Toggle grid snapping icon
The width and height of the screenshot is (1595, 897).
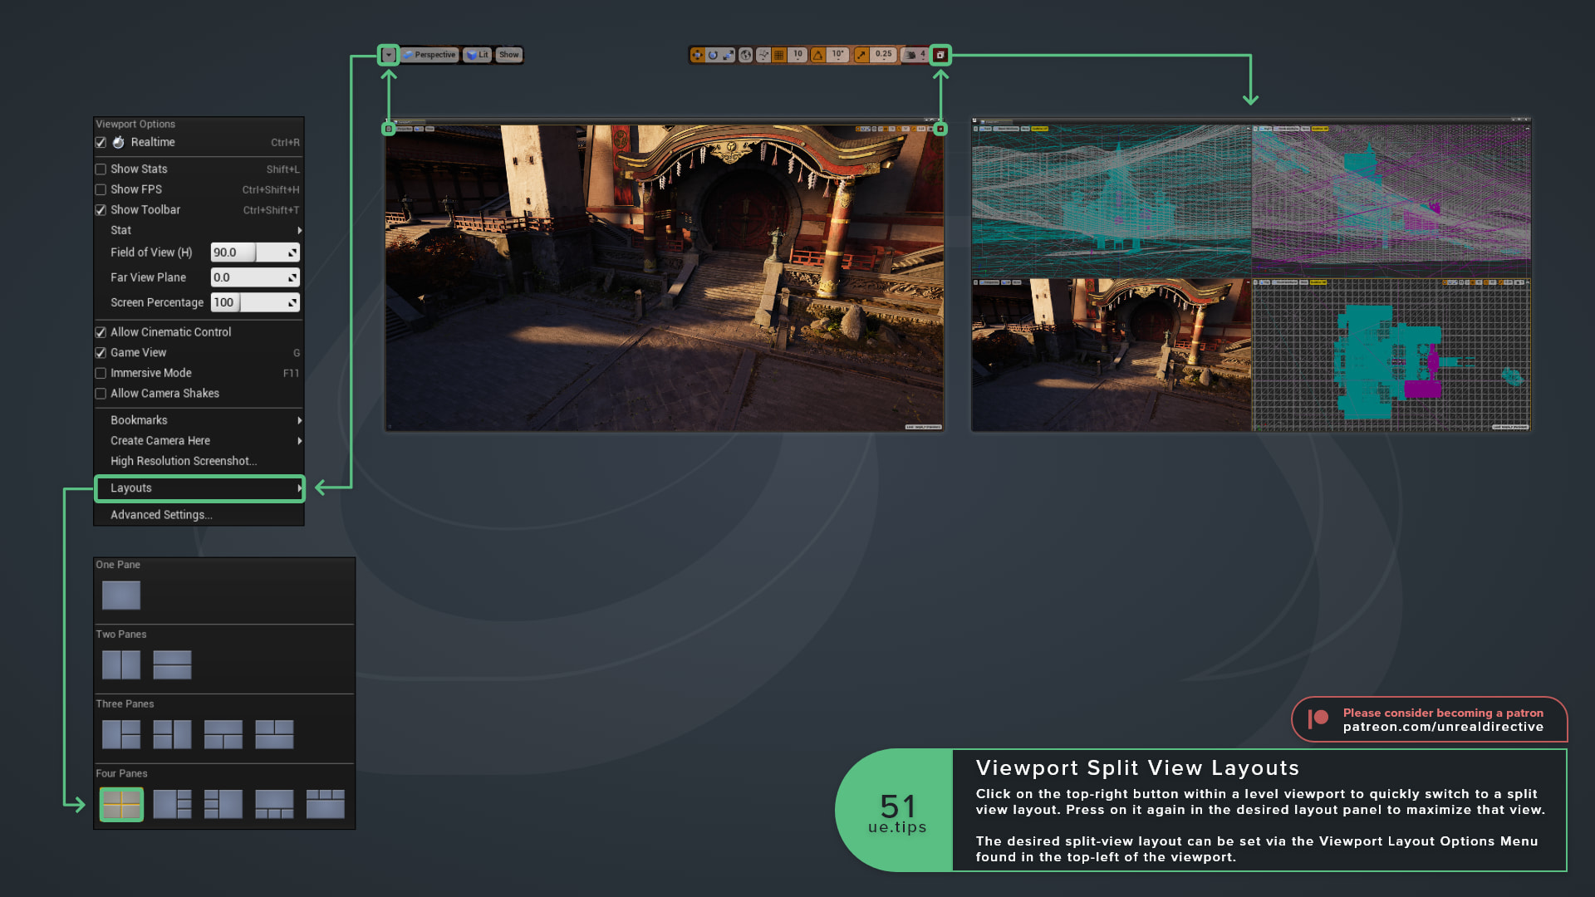(x=779, y=55)
